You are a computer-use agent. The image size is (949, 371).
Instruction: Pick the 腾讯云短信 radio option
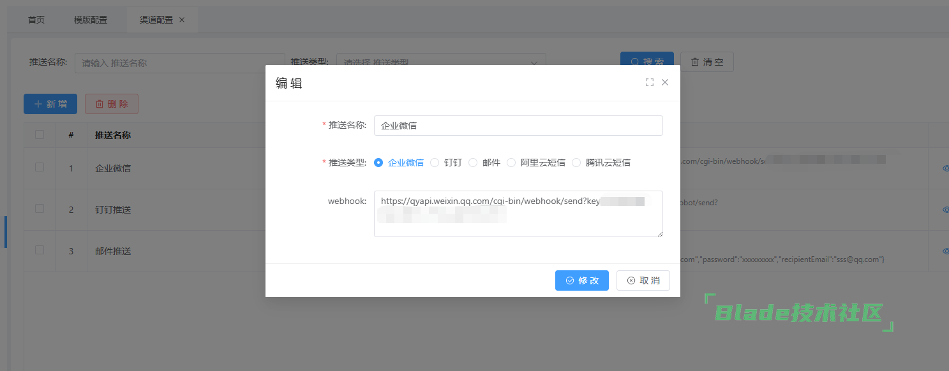576,163
